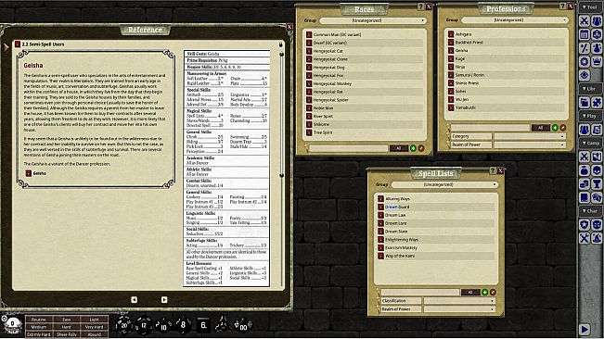Open the Dream Guard spell list entry
This screenshot has width=604, height=339.
(397, 207)
